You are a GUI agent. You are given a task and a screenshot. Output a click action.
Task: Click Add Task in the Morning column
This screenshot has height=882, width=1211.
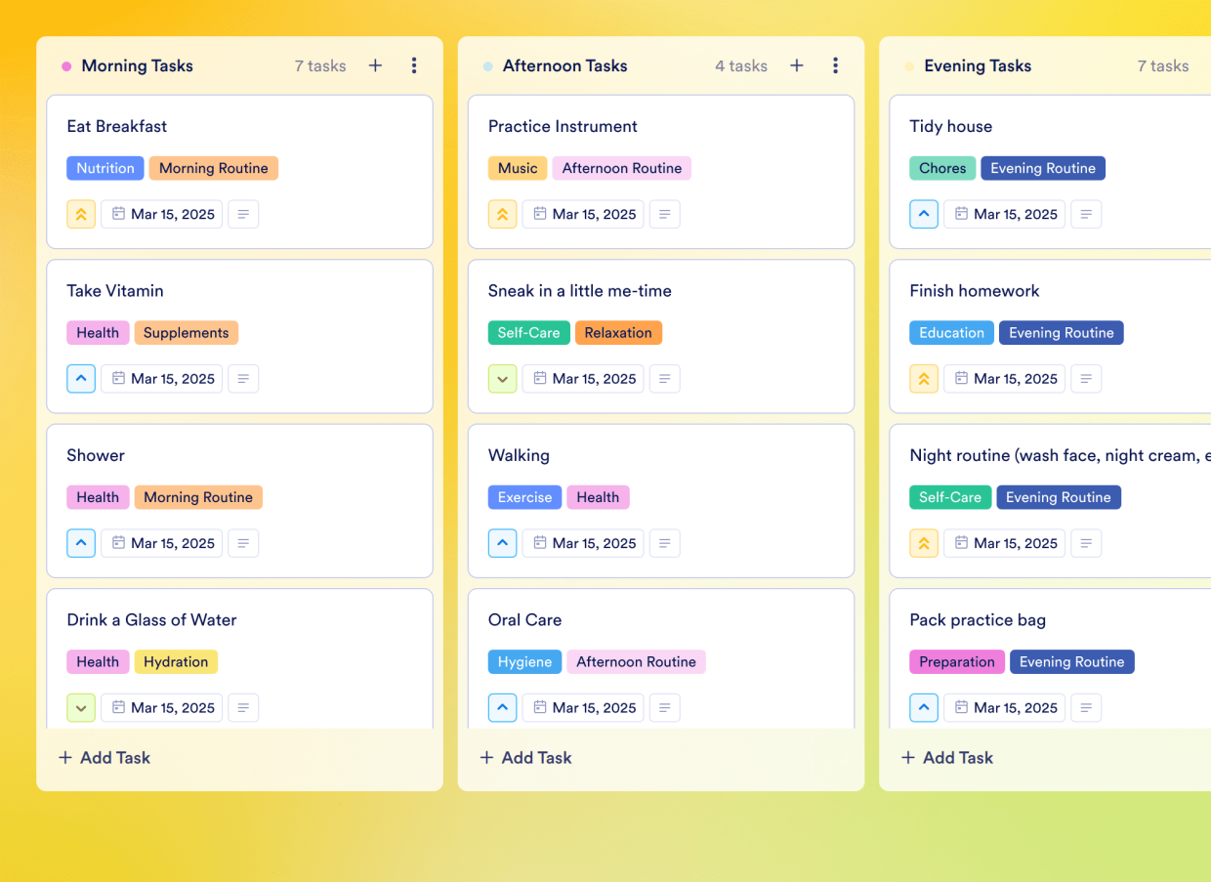click(104, 757)
